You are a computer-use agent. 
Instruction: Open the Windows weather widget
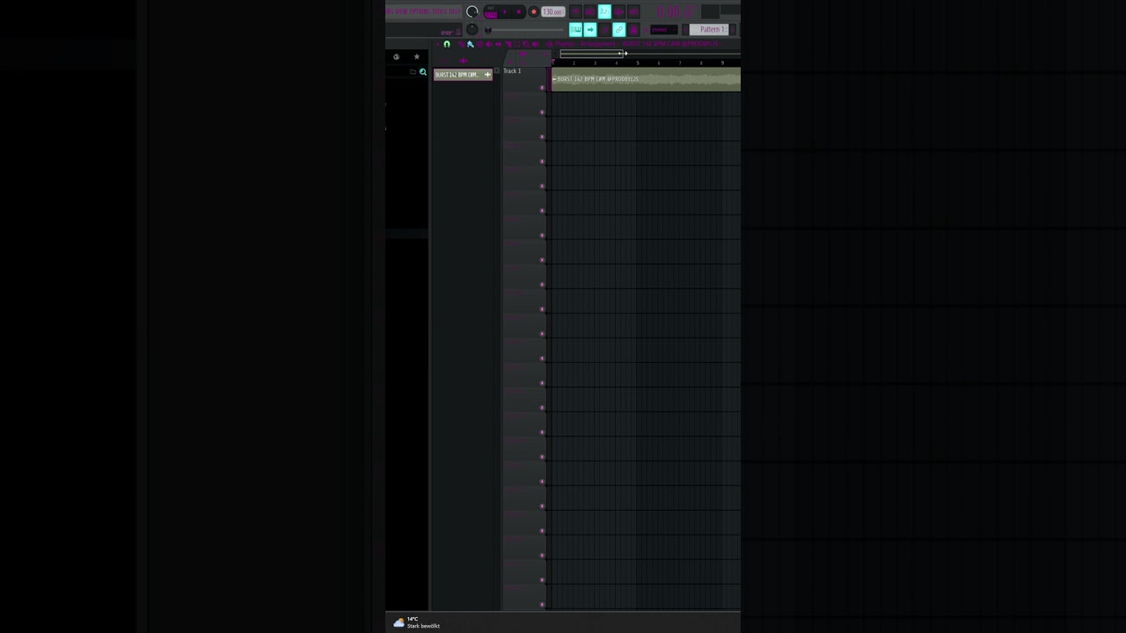(x=417, y=622)
